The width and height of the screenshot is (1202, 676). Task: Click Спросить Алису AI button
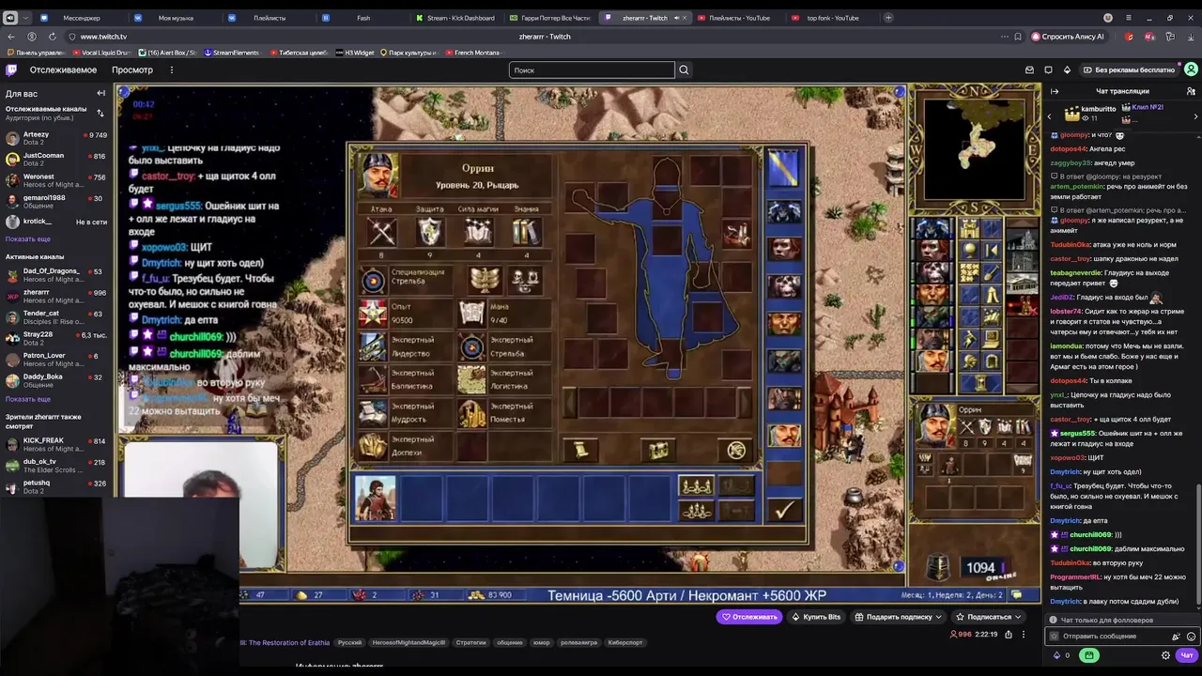(1068, 37)
